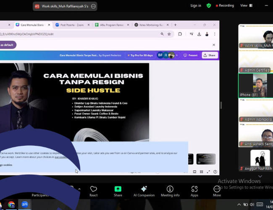Expand more participants with down chevron

(260, 176)
